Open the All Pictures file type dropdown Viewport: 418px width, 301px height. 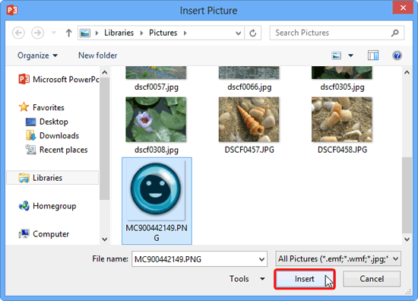338,258
